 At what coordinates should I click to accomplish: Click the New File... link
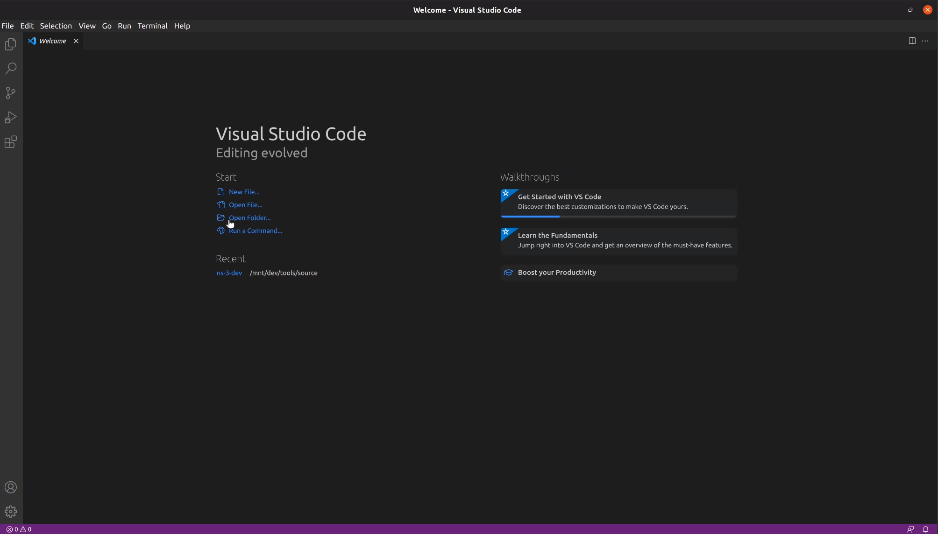coord(244,192)
